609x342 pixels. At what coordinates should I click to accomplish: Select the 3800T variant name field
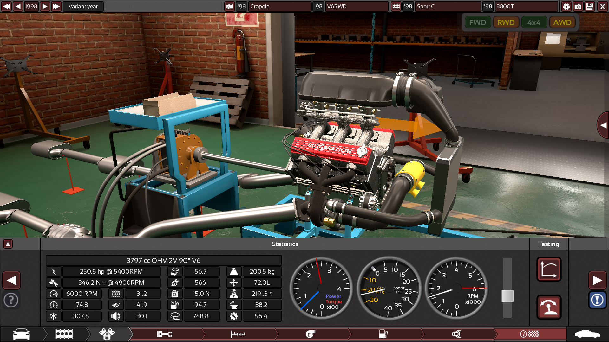[x=526, y=6]
